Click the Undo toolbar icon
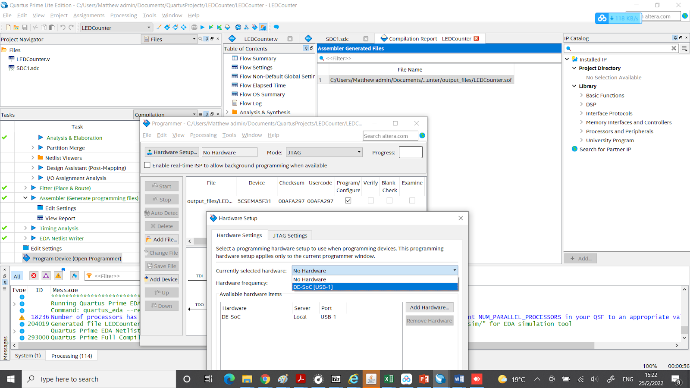This screenshot has width=690, height=388. [x=63, y=27]
